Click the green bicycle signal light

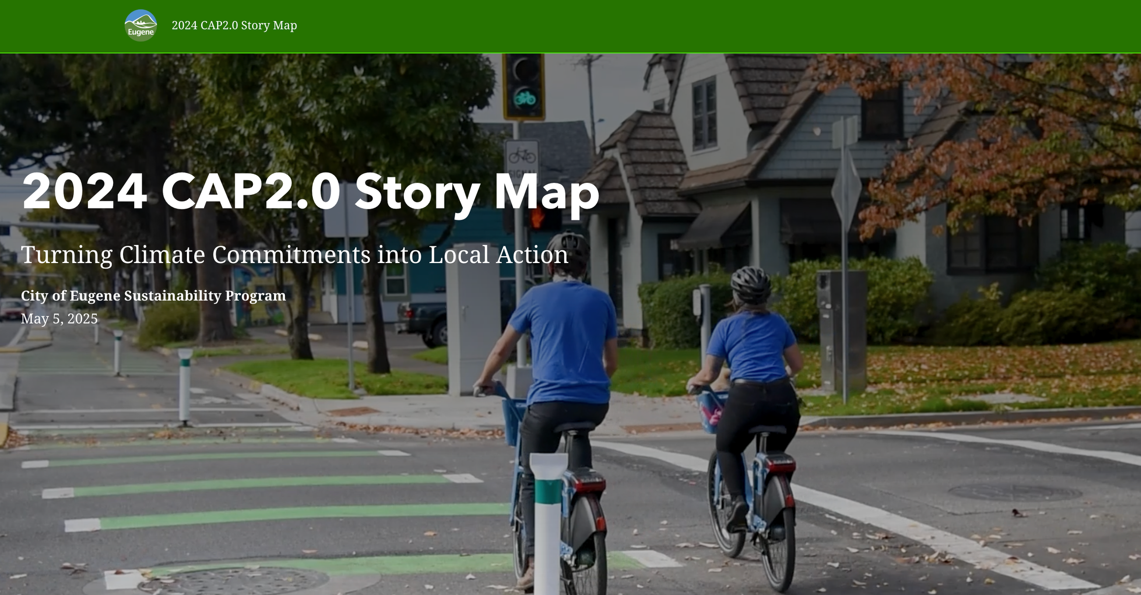click(x=524, y=98)
